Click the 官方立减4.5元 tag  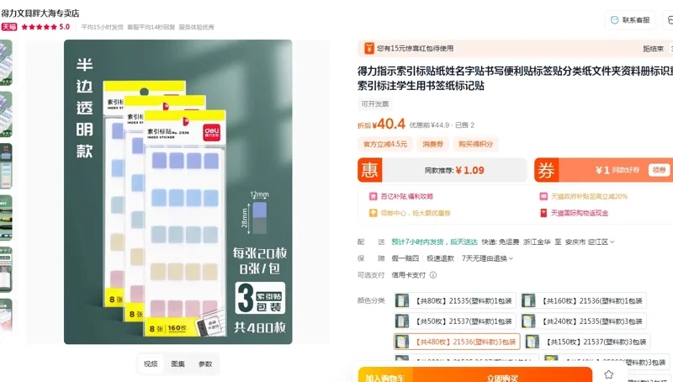tap(385, 144)
